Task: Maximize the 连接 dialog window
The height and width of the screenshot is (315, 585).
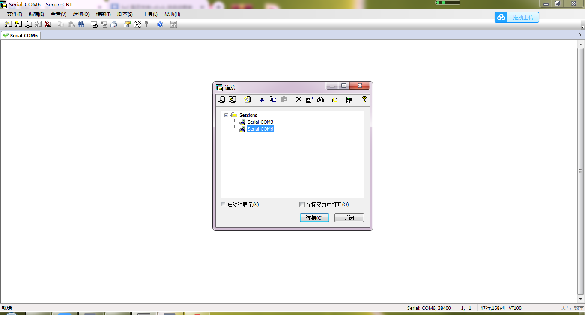Action: (344, 86)
